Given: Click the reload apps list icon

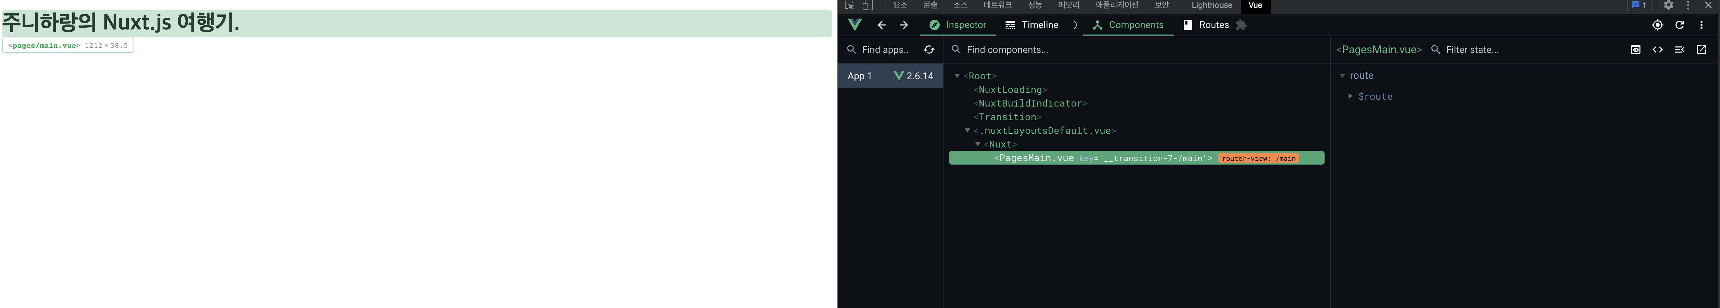Looking at the screenshot, I should point(929,49).
